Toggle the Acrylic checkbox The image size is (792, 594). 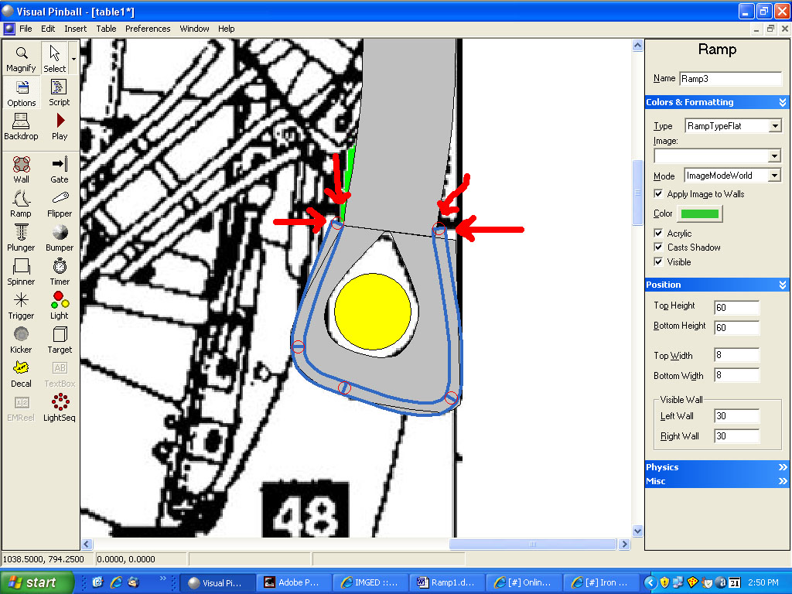pos(659,233)
